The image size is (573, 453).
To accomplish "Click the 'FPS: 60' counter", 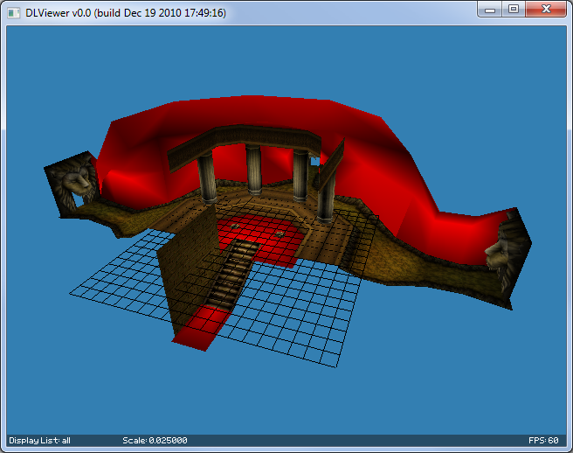I will click(x=542, y=440).
